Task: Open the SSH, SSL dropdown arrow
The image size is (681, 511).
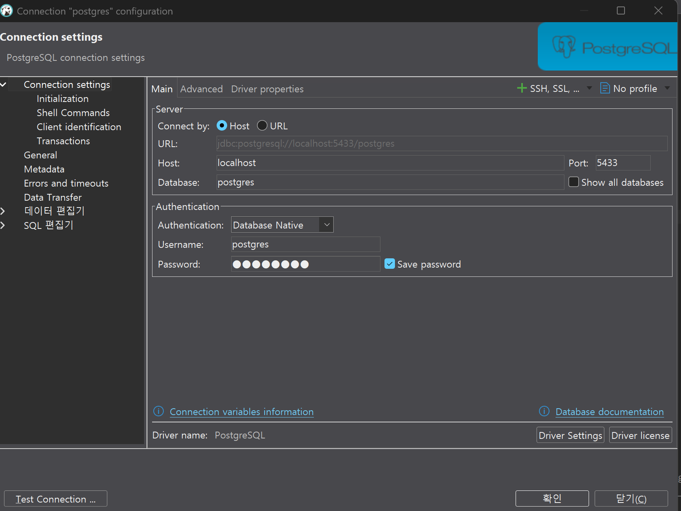Action: click(x=589, y=88)
